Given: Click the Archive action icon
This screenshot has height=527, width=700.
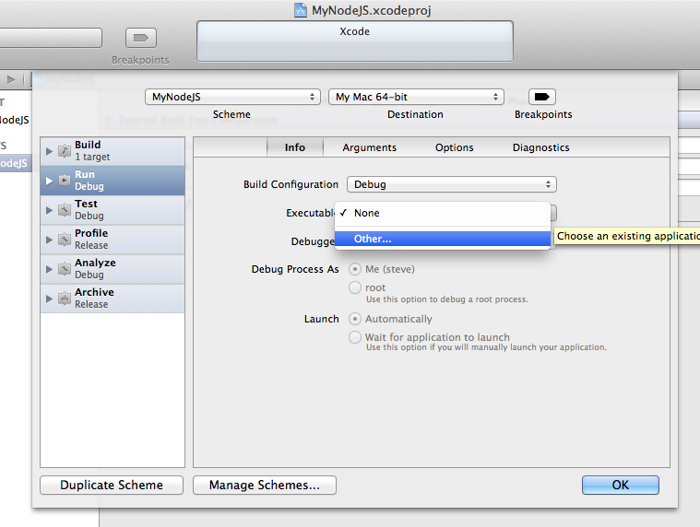Looking at the screenshot, I should coord(65,299).
